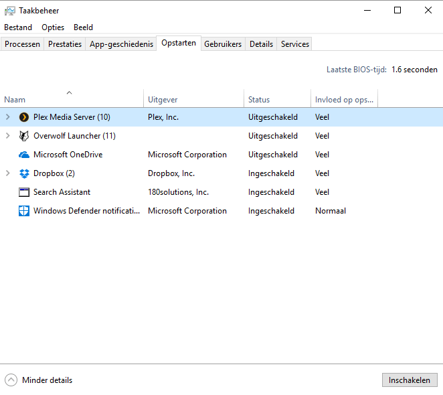Select the Plex Media Server (10) row name

pos(72,117)
